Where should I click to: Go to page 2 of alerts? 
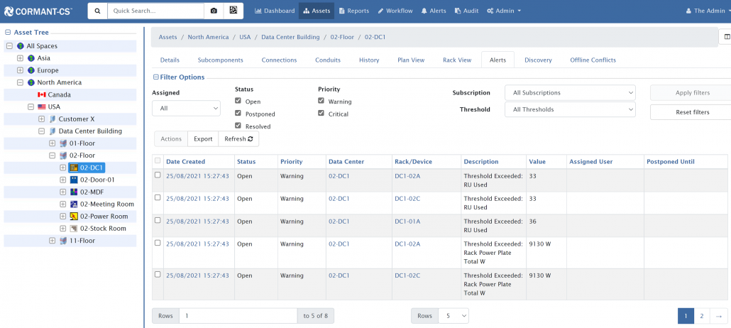click(701, 316)
